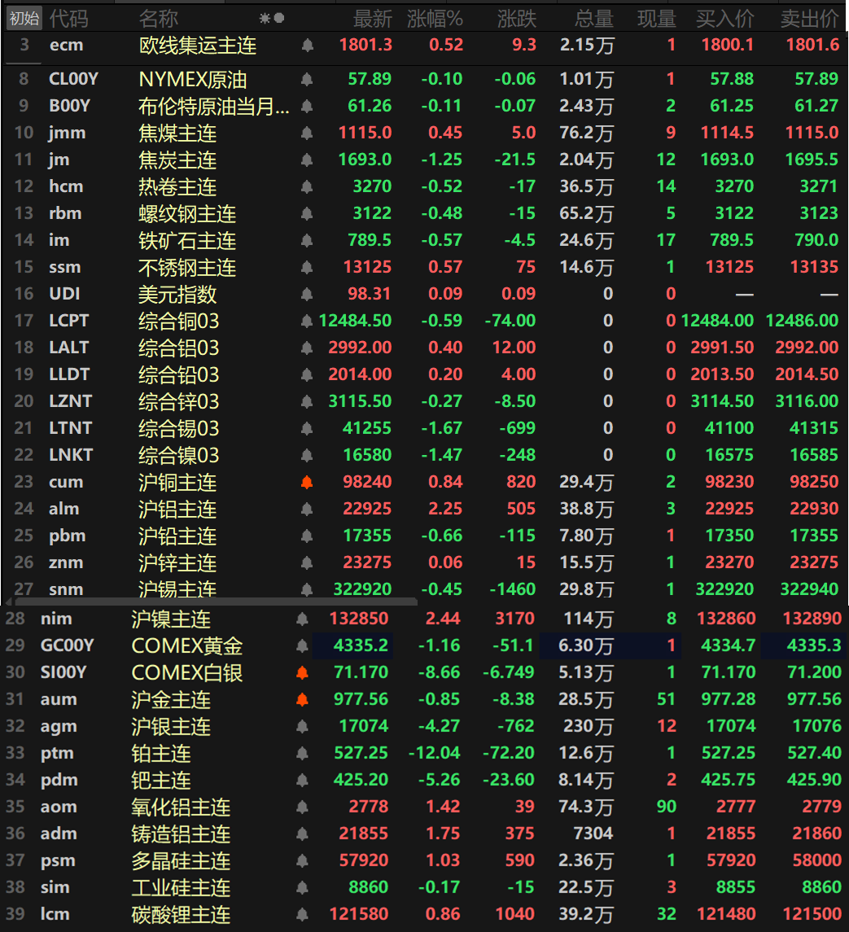Viewport: 849px width, 932px height.
Task: Open the COMEX黄金 contract name
Action: (187, 646)
